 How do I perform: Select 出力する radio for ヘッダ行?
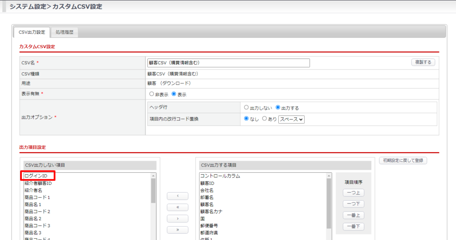278,108
